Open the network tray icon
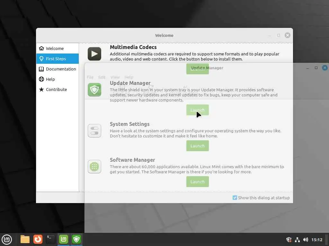Image resolution: width=329 pixels, height=246 pixels. click(297, 240)
